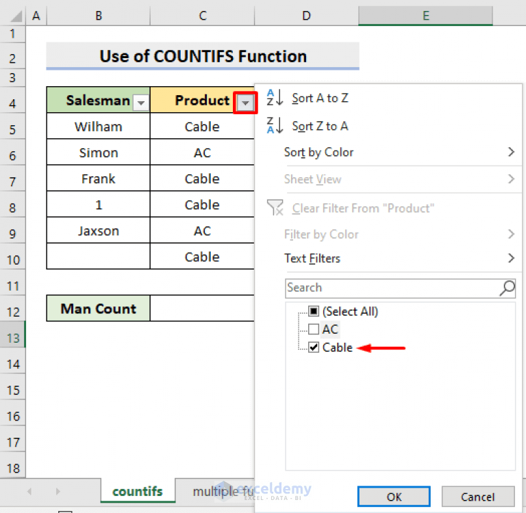The image size is (526, 513).
Task: Click the Clear Filter funnel icon
Action: (x=275, y=207)
